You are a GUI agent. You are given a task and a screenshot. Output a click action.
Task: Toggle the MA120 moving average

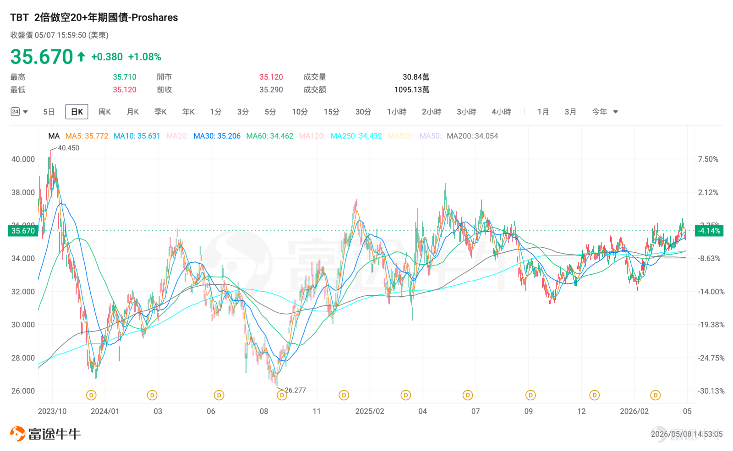[312, 136]
